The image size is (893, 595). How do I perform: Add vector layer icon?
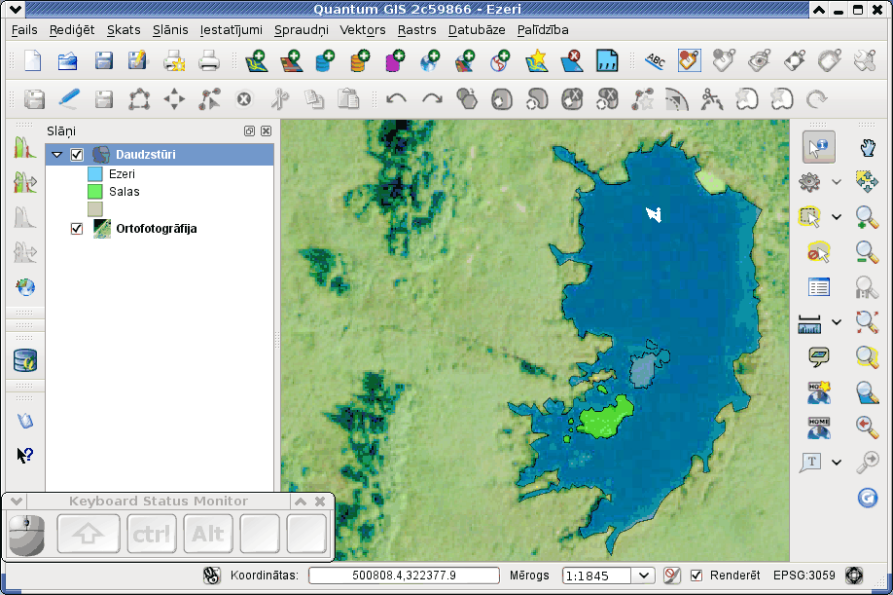(257, 61)
